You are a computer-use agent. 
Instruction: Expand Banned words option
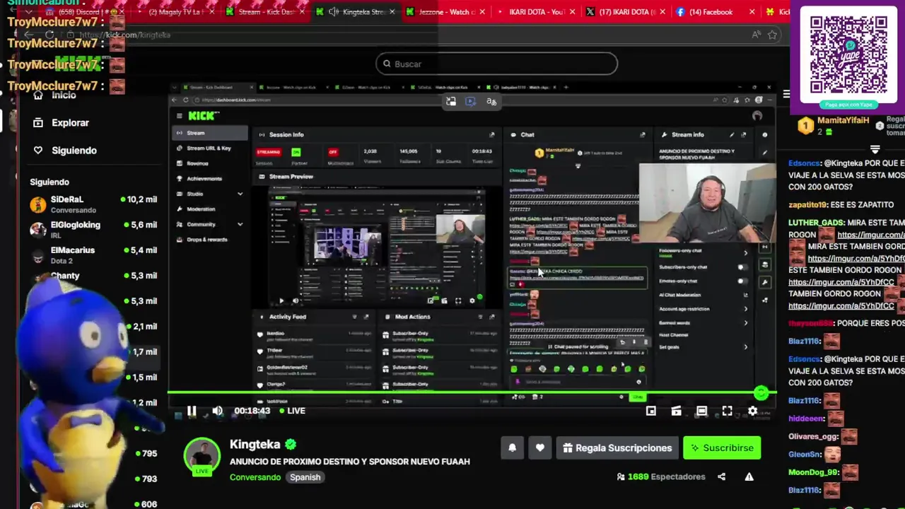[x=745, y=322]
